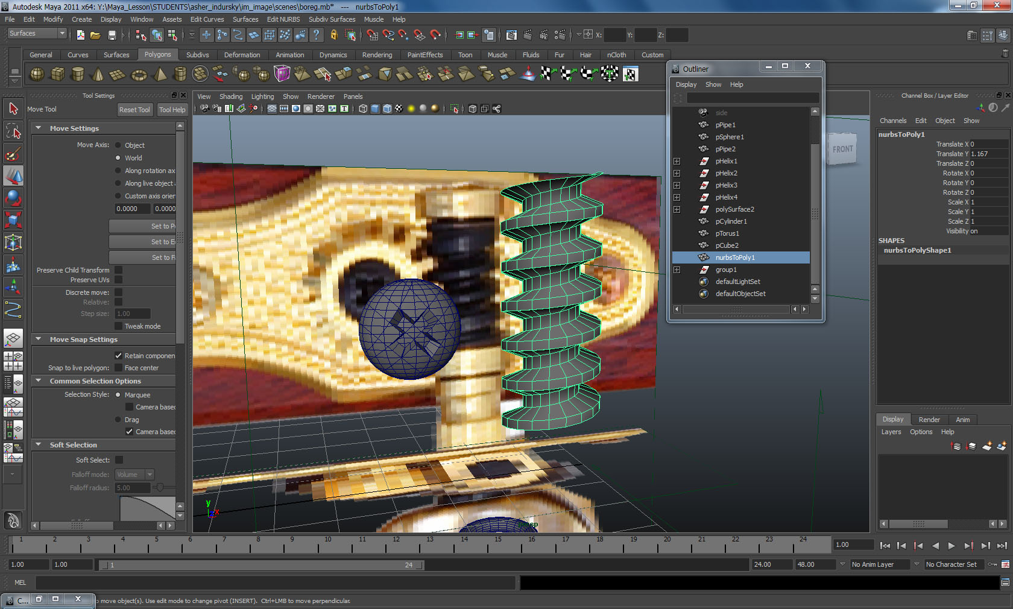Activate the Paint Selection tool
This screenshot has height=609, width=1013.
pyautogui.click(x=13, y=154)
